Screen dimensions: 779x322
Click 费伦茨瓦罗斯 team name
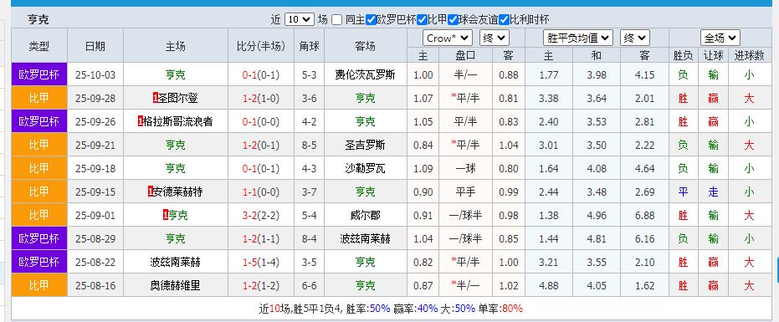[x=365, y=75]
